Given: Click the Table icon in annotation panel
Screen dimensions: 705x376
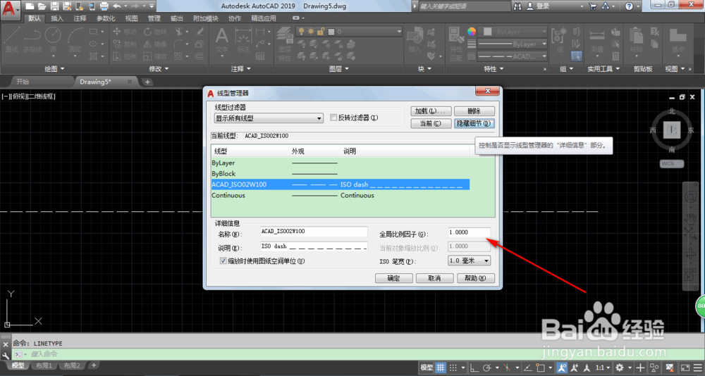Looking at the screenshot, I should click(260, 56).
